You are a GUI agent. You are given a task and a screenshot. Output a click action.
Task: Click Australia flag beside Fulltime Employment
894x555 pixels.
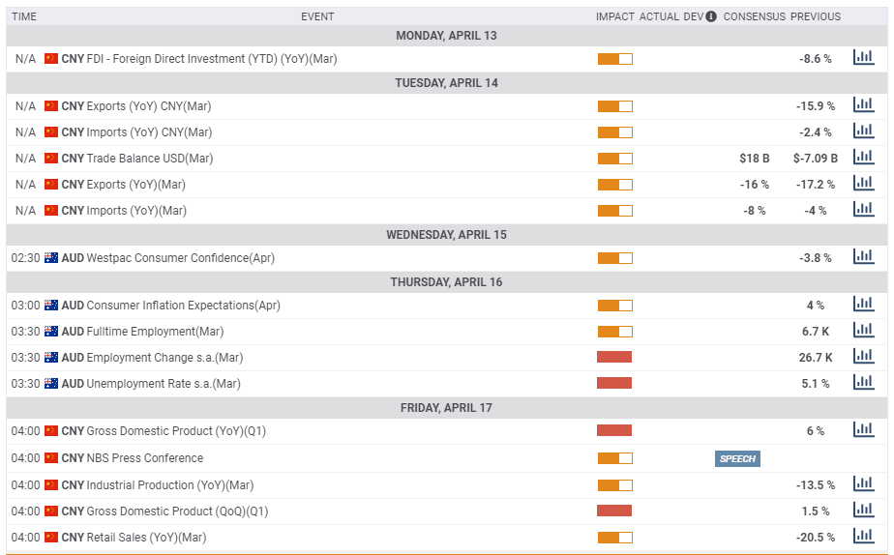[51, 332]
